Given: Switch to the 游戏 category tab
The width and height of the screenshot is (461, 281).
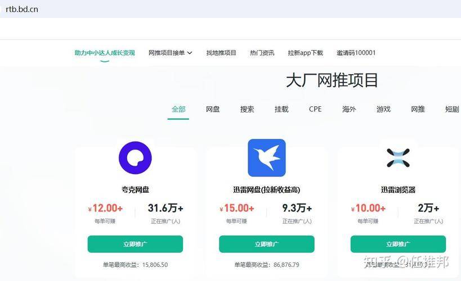Looking at the screenshot, I should tap(383, 109).
